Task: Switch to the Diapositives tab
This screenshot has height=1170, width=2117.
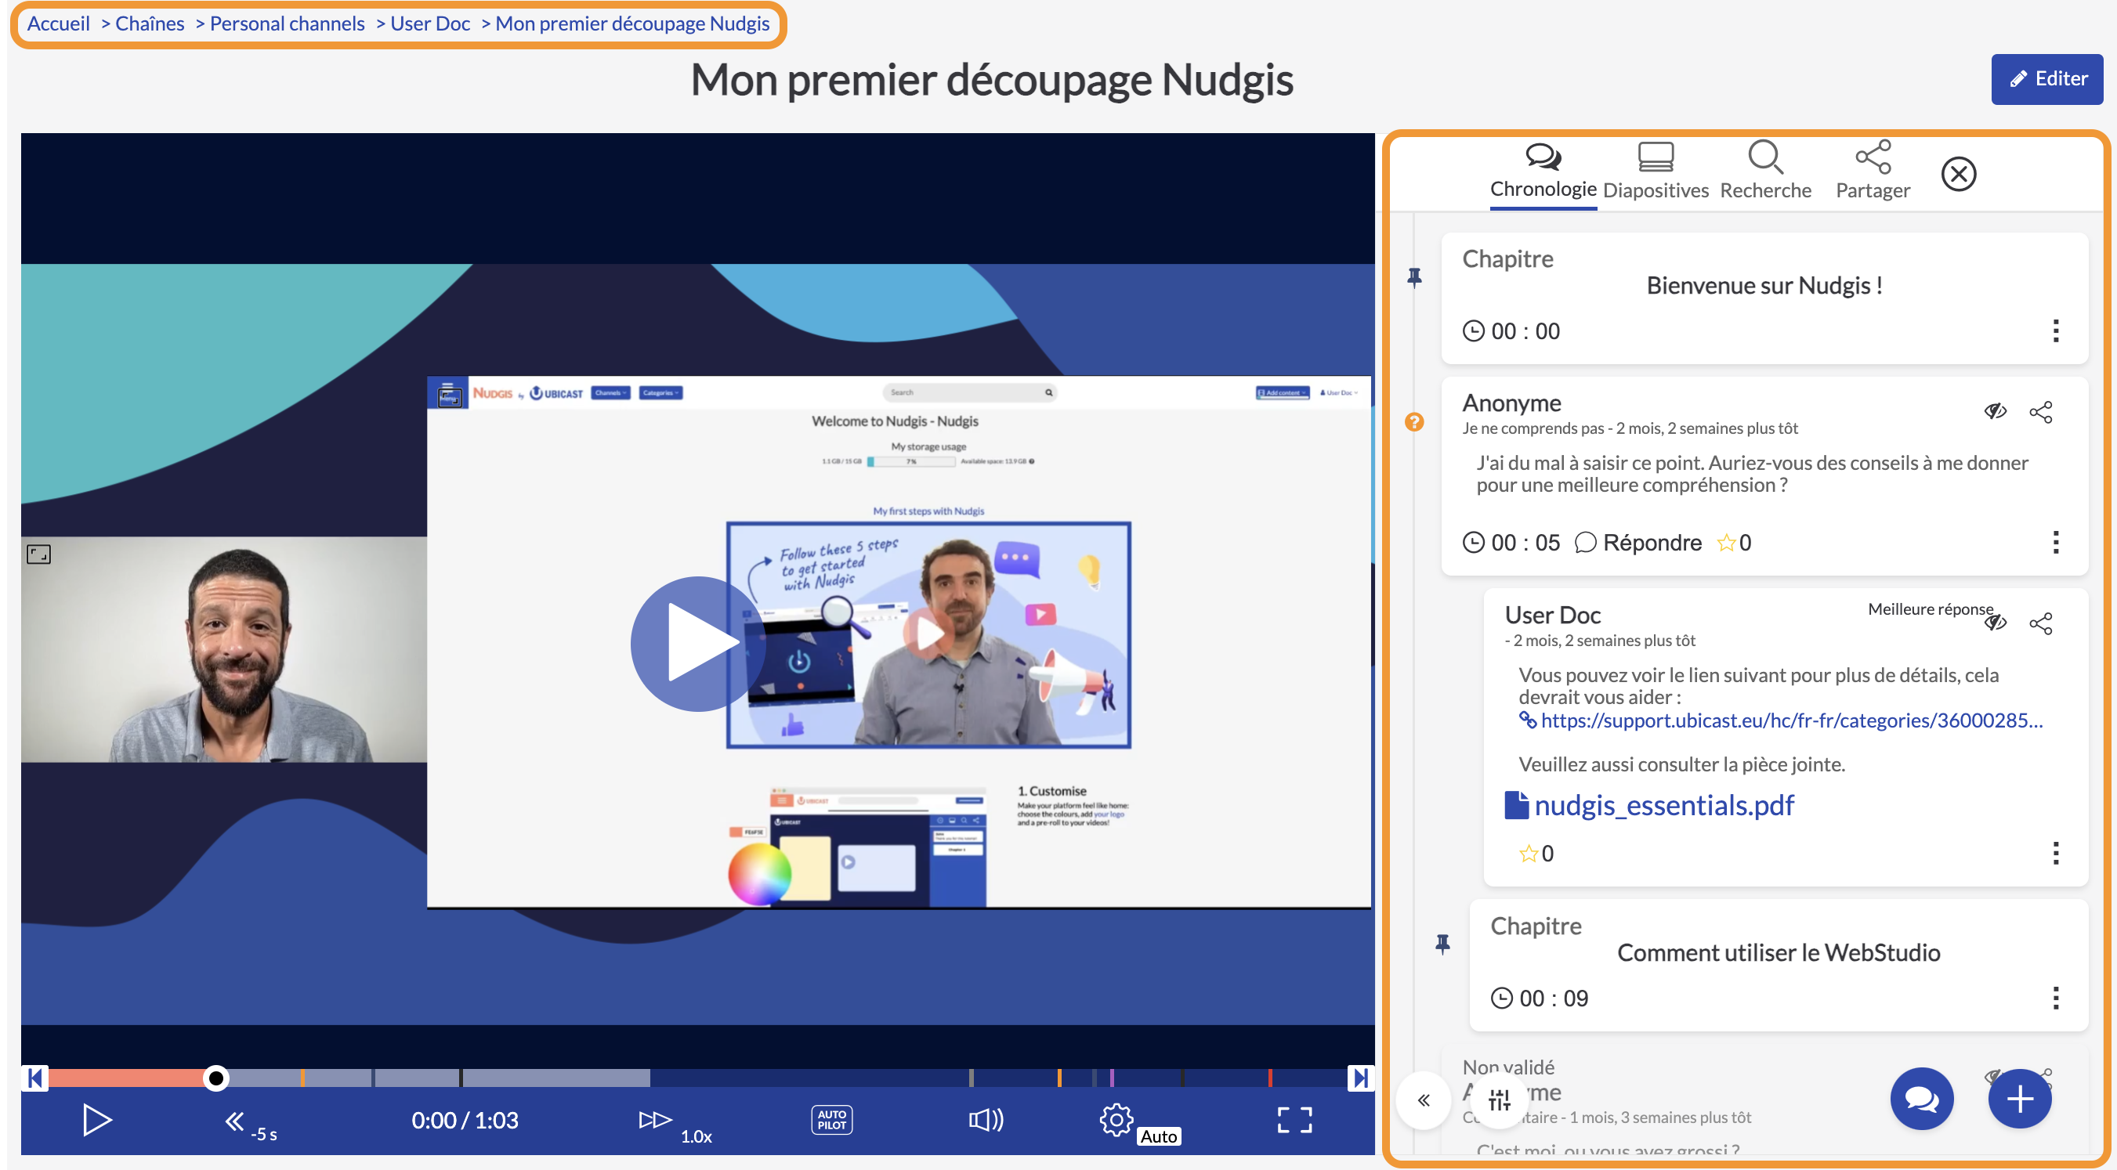Action: click(1656, 172)
